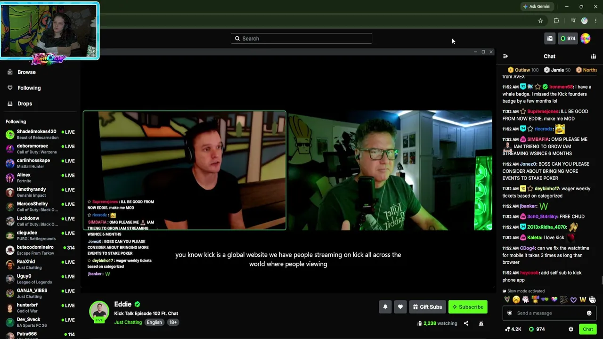Open timothyrandy channel avatar
The image size is (603, 339).
pyautogui.click(x=10, y=192)
